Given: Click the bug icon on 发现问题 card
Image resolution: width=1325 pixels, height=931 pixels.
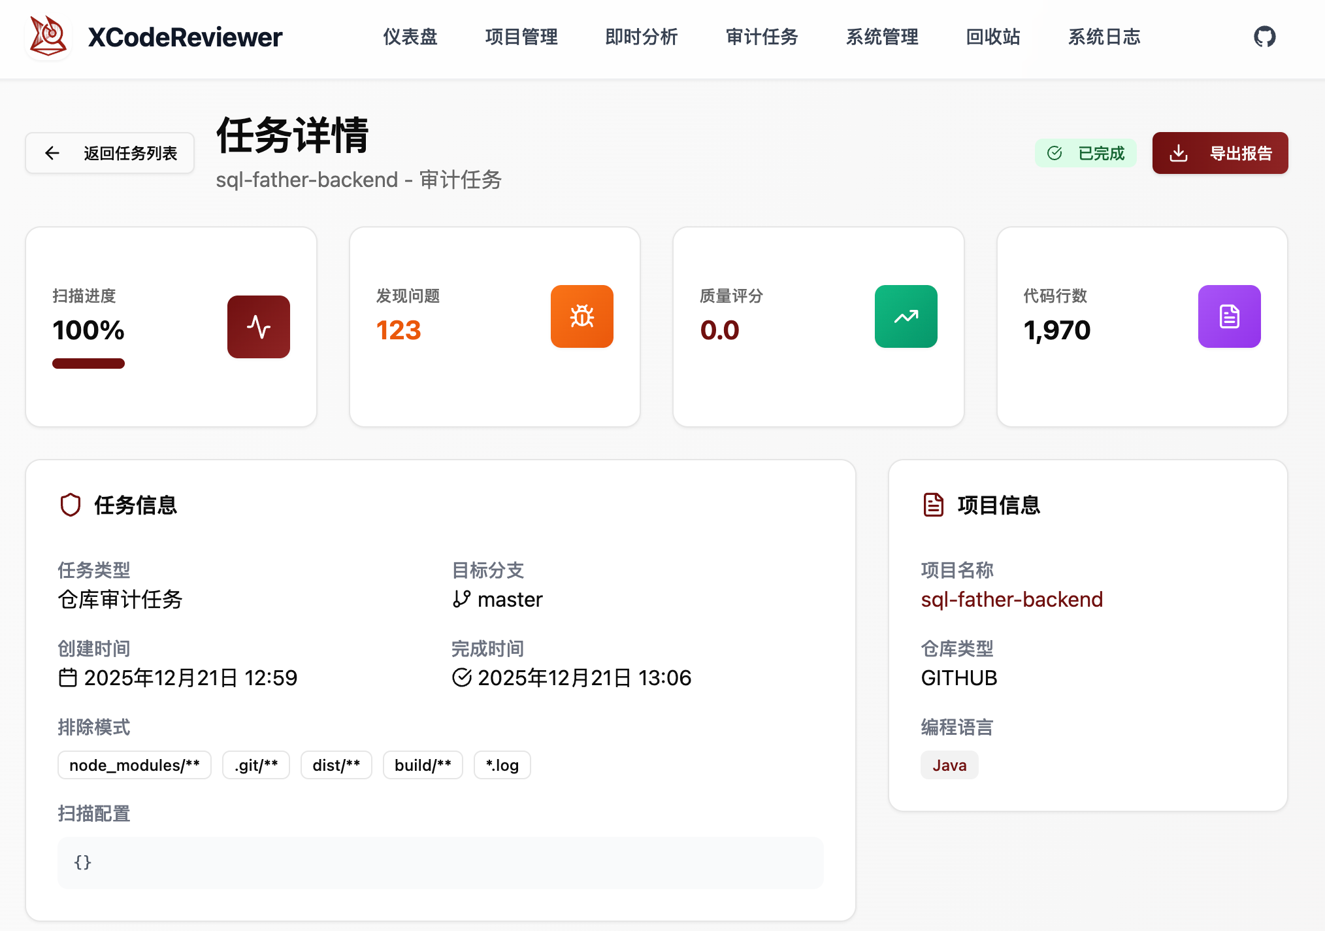Looking at the screenshot, I should (581, 316).
